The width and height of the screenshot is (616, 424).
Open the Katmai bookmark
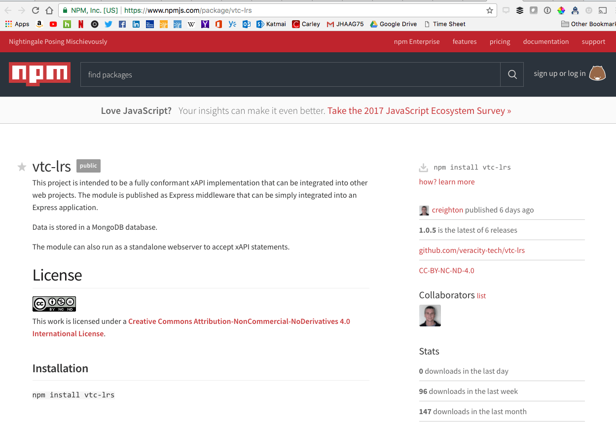pos(271,24)
